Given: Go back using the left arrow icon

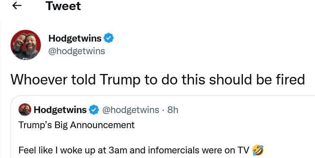Looking at the screenshot, I should click(x=17, y=6).
